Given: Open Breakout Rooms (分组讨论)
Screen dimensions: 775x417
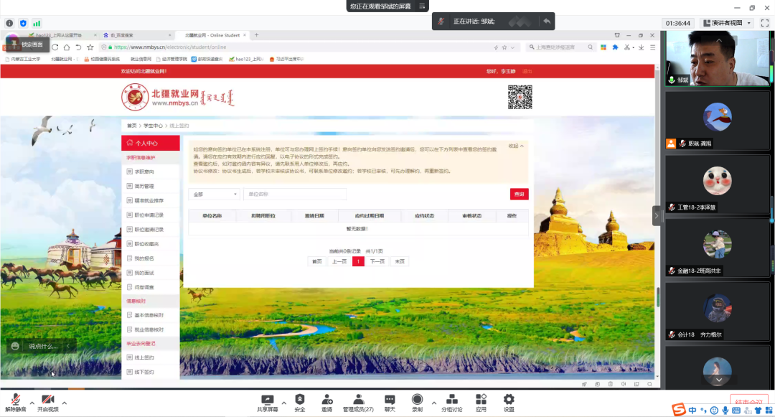Looking at the screenshot, I should (451, 401).
